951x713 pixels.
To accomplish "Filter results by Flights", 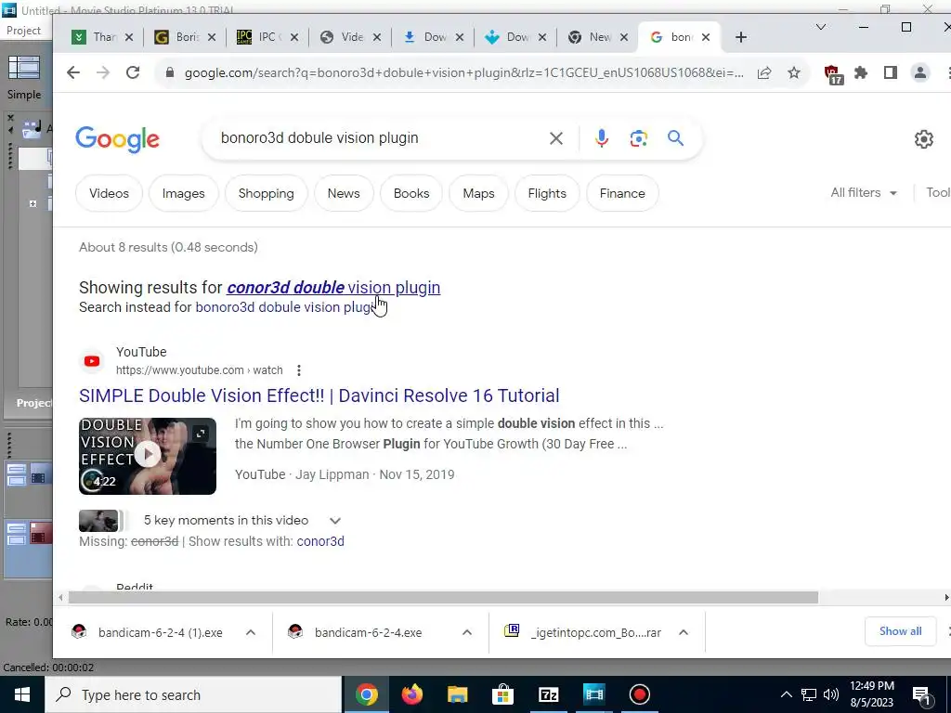I will pos(547,193).
